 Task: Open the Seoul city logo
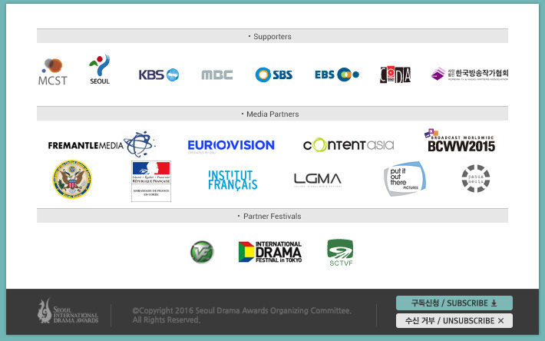100,70
